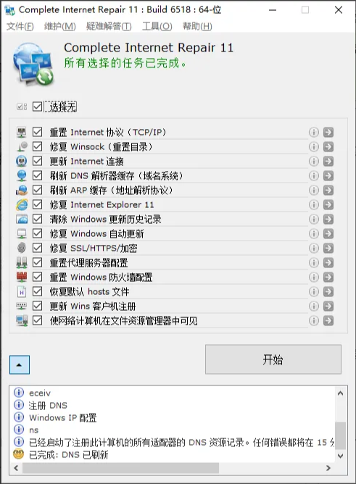Open info icon for 修复 SSL/HTTPS/加密
This screenshot has height=484, width=356.
[314, 249]
